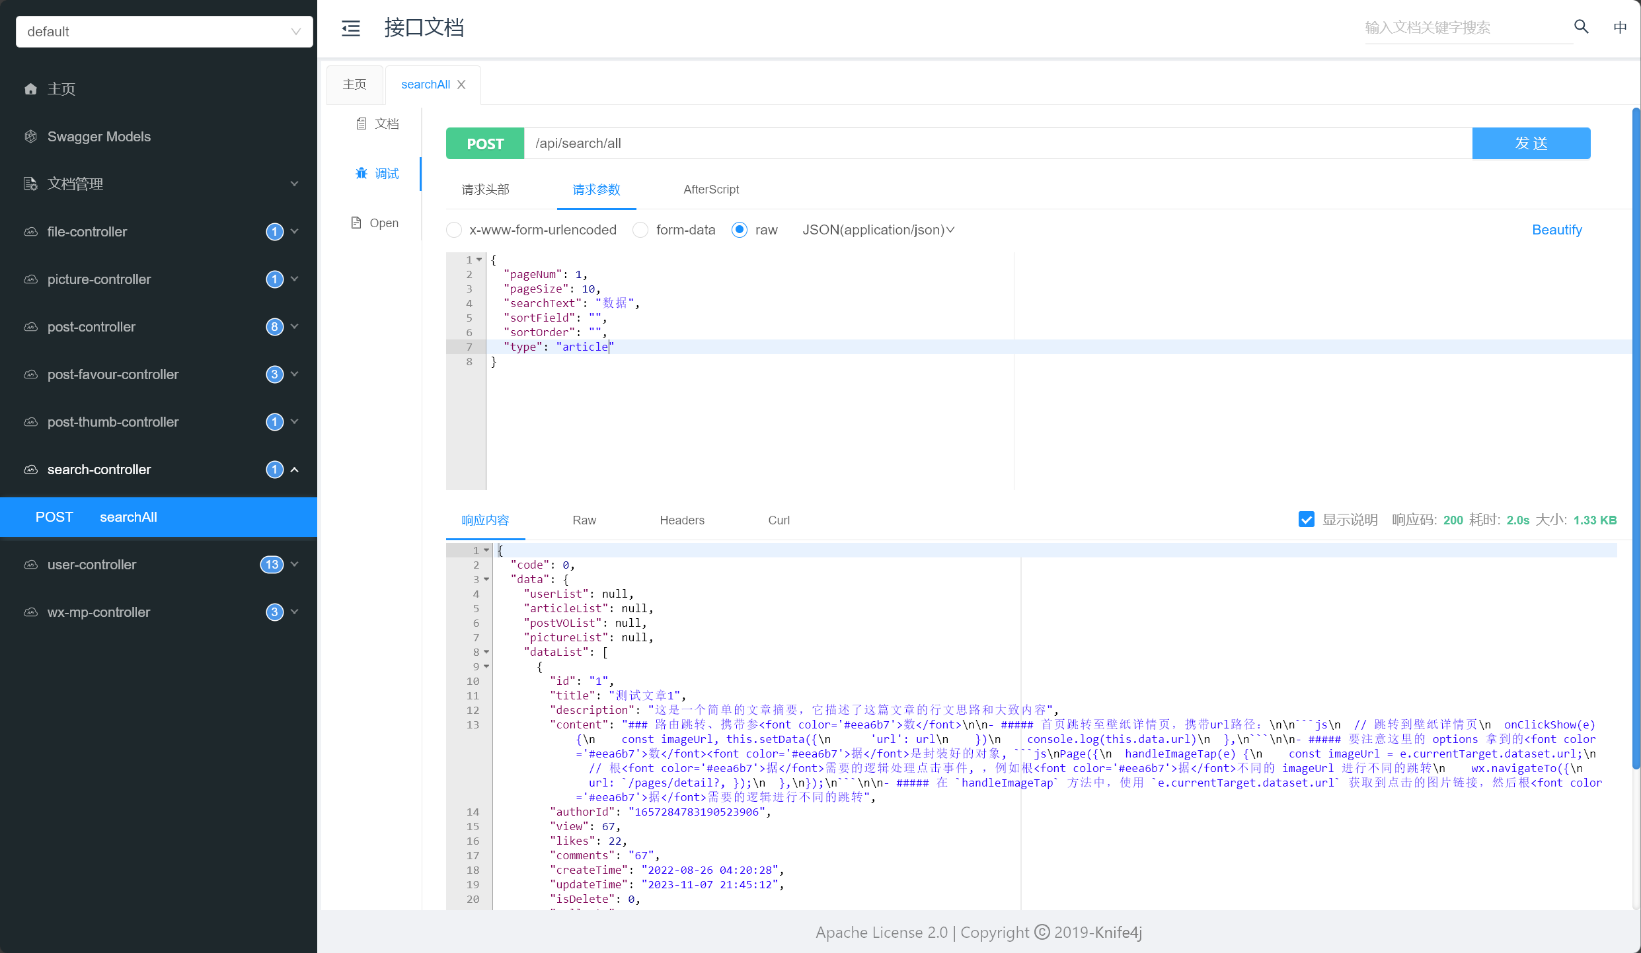Click the user-controller badge showing 13
This screenshot has width=1641, height=953.
272,564
